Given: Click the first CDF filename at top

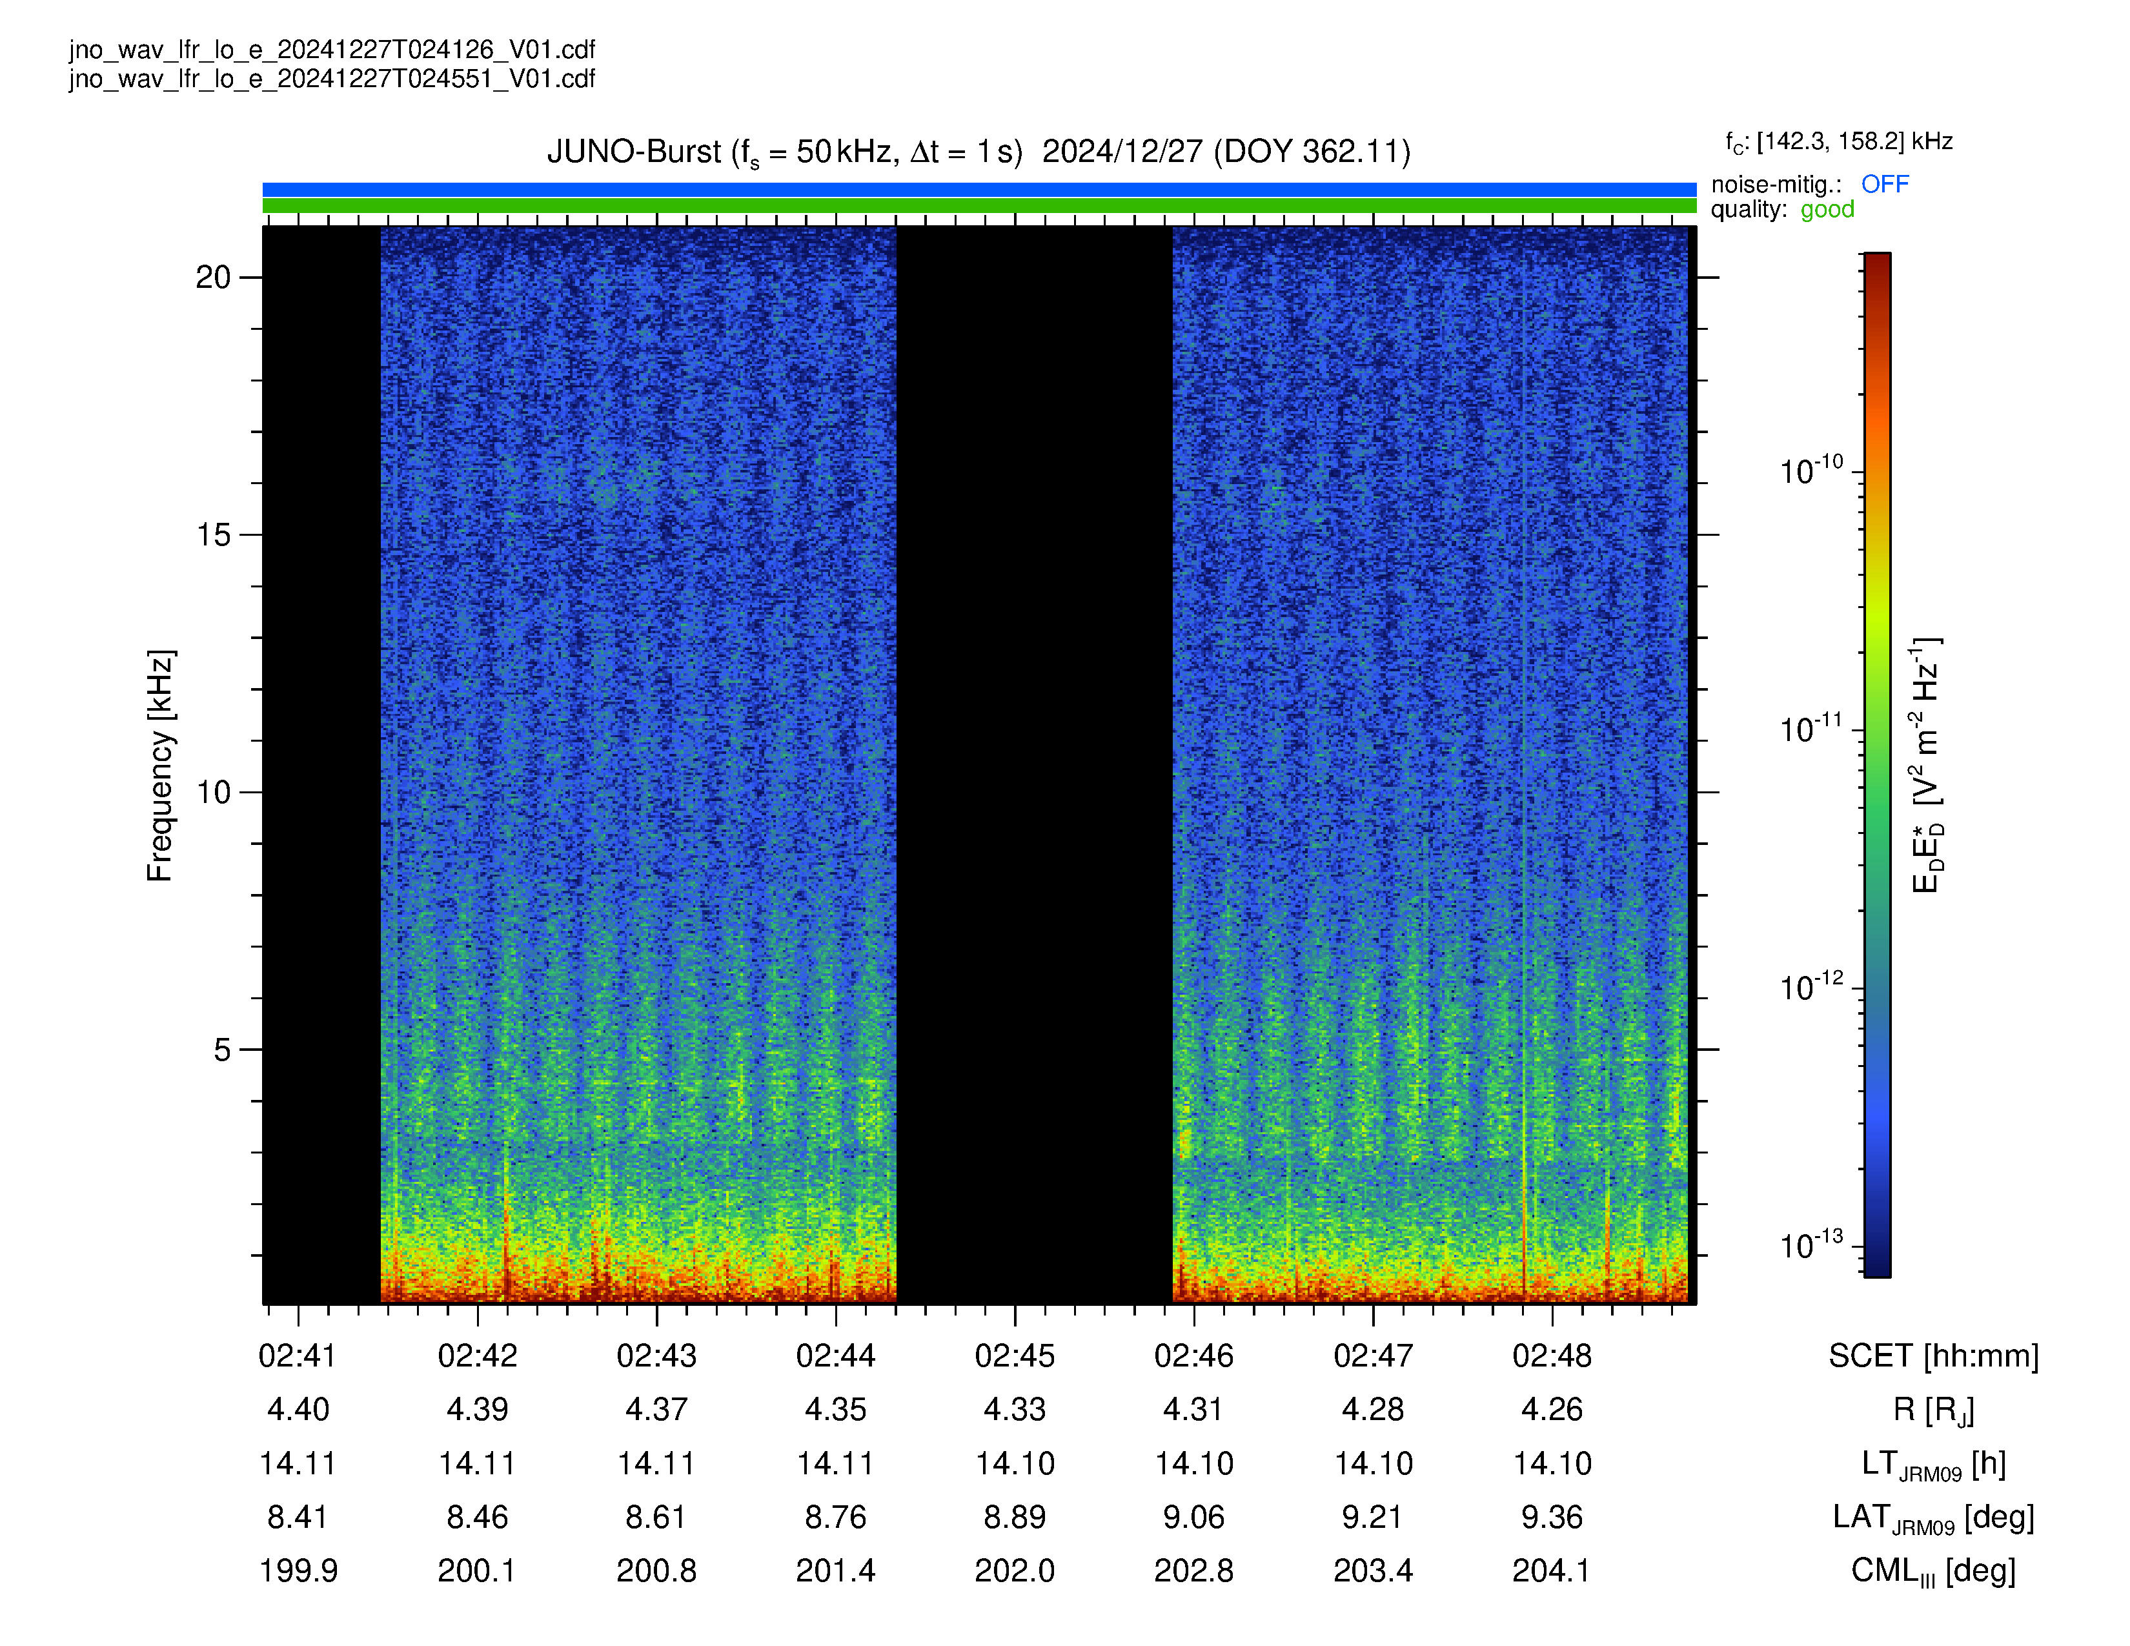Looking at the screenshot, I should click(332, 50).
